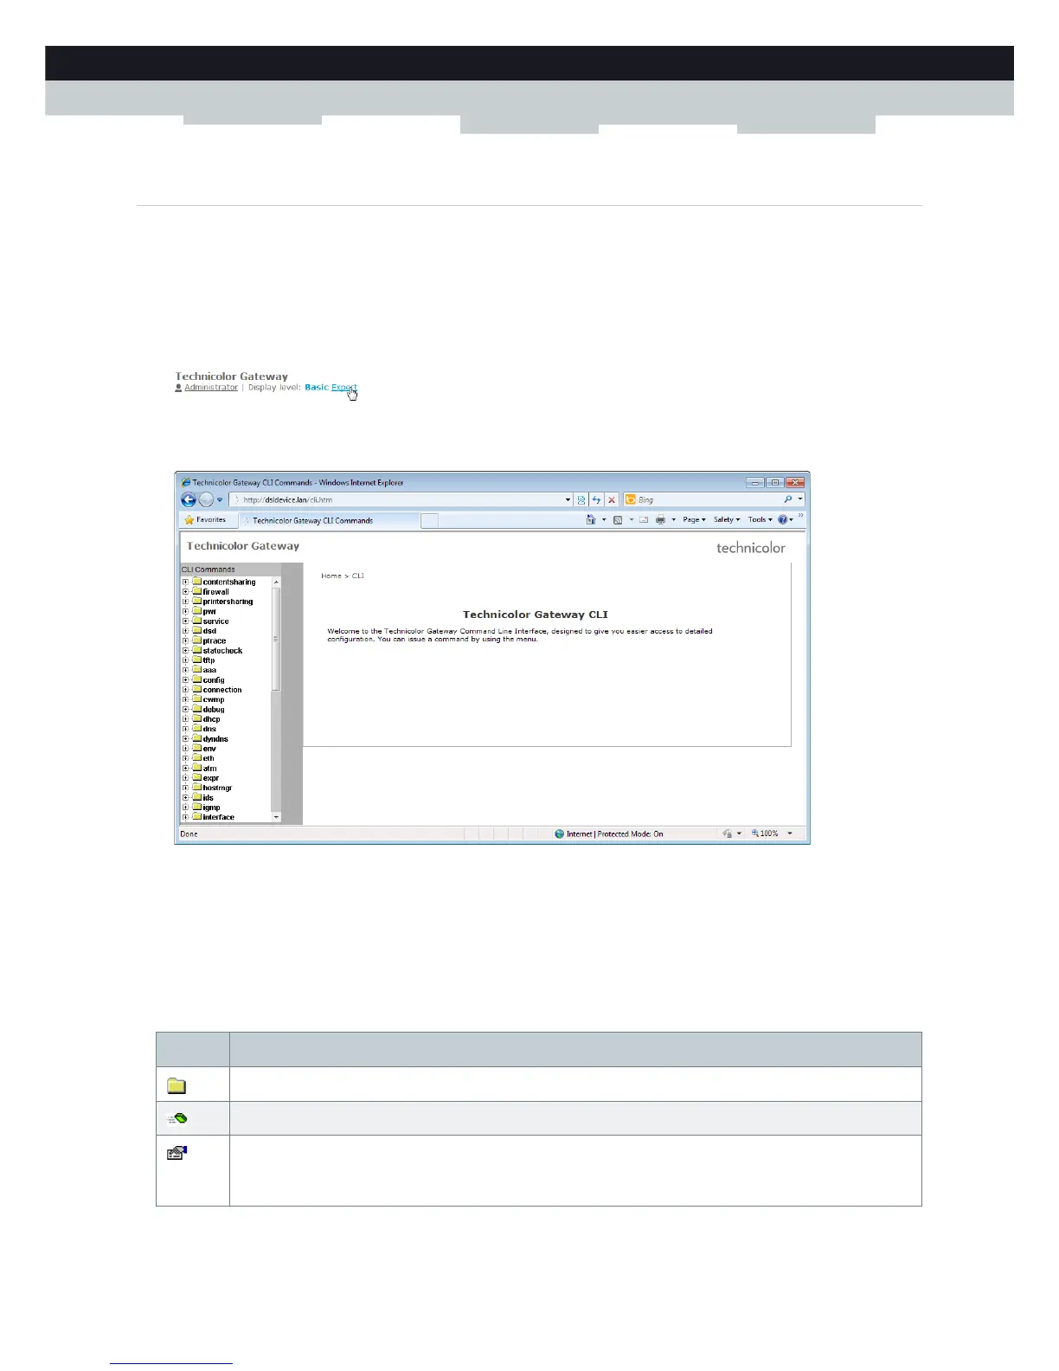The height and width of the screenshot is (1371, 1059).
Task: Select the expr command group
Action: click(x=211, y=778)
